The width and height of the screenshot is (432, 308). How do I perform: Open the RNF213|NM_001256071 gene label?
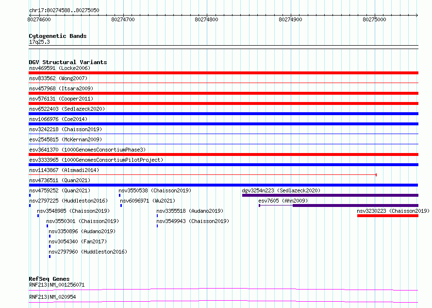(57, 285)
